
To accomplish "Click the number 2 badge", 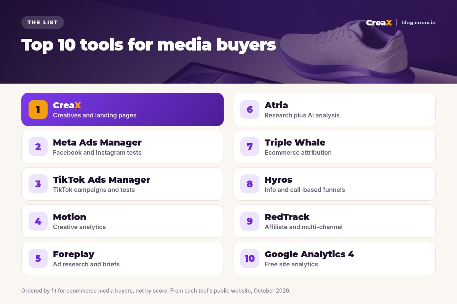I will click(x=38, y=147).
